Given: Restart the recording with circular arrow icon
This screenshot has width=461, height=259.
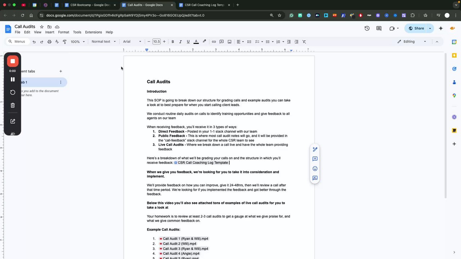Looking at the screenshot, I should (x=13, y=92).
